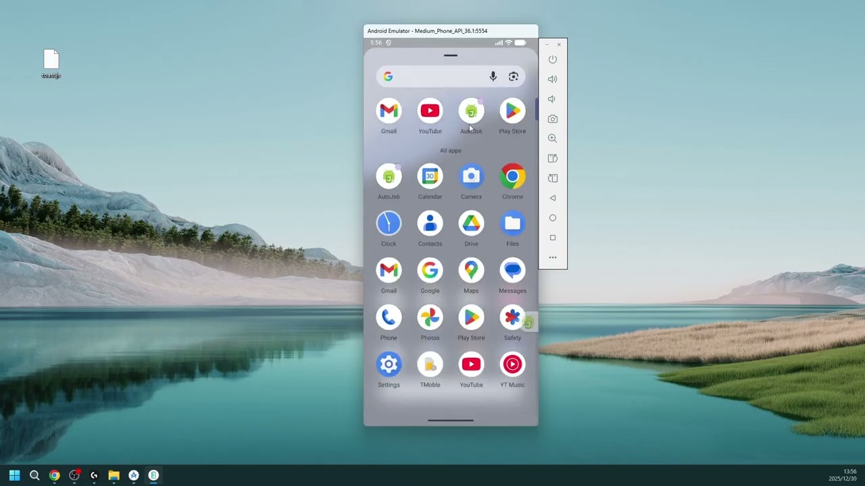Open the Drive app

[x=471, y=223]
